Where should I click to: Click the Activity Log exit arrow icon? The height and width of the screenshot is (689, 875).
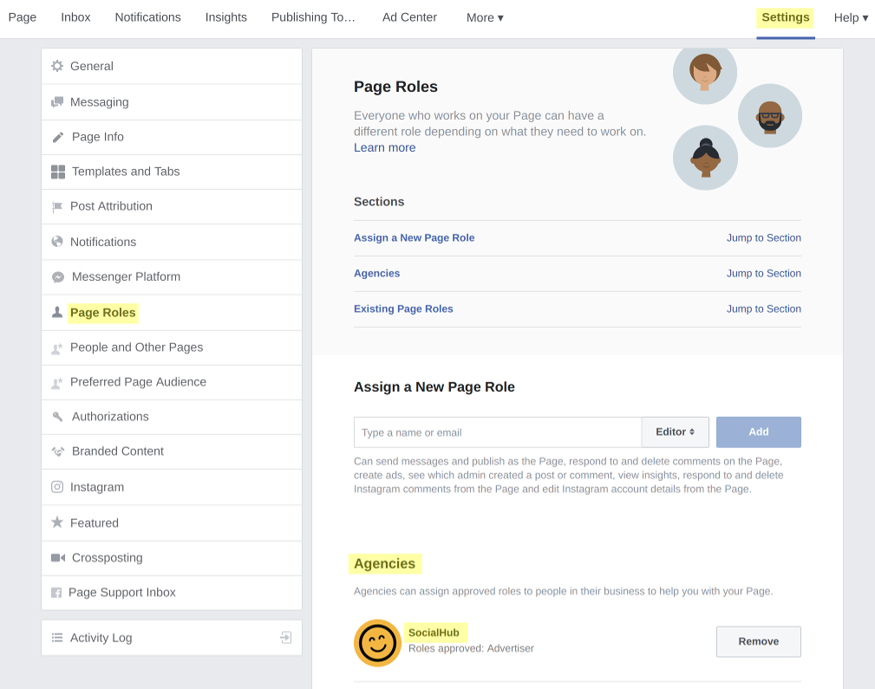pos(285,638)
